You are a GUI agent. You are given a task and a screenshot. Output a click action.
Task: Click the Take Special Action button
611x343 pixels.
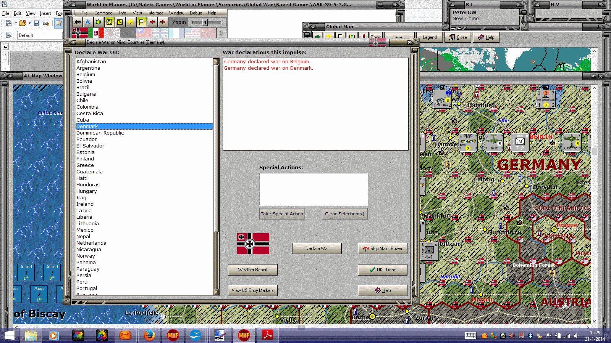[x=282, y=214]
